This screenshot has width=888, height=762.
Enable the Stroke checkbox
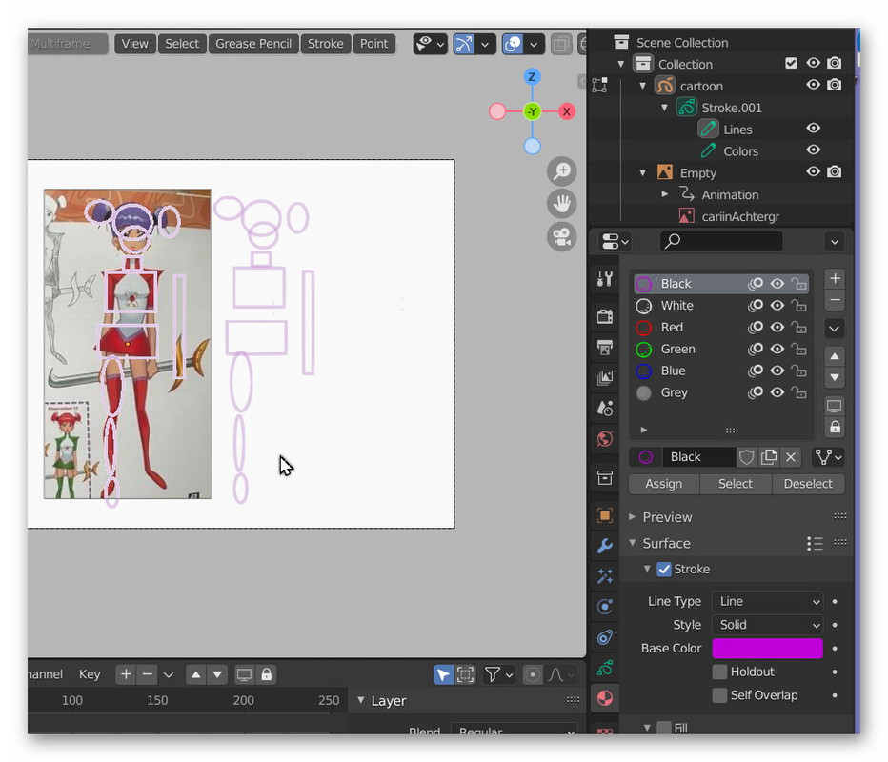point(664,569)
